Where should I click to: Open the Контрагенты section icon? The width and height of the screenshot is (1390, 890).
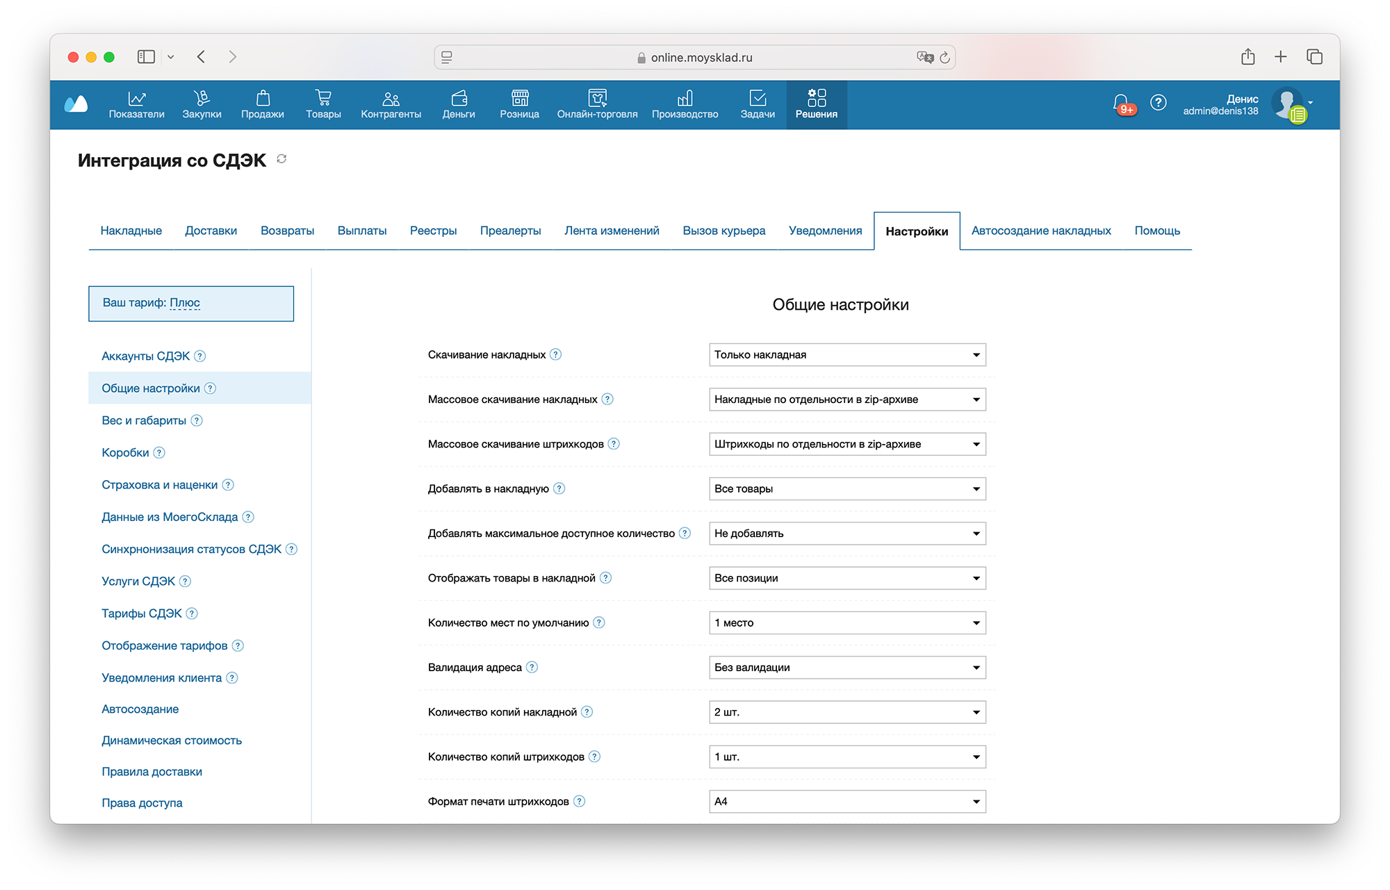click(390, 99)
